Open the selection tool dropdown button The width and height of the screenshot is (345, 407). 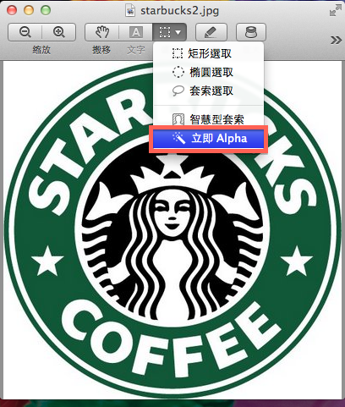click(170, 32)
